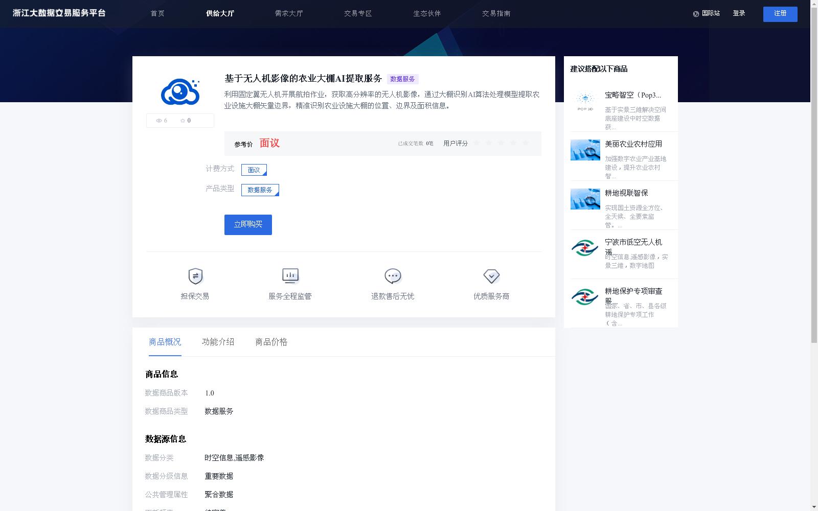Click the page vertical scrollbar thumb
The height and width of the screenshot is (511, 818).
(x=814, y=175)
